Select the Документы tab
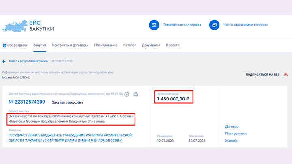The image size is (292, 164). click(151, 45)
